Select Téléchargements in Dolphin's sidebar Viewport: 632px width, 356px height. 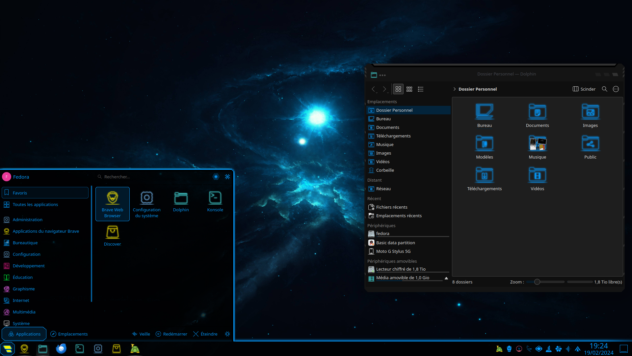pyautogui.click(x=393, y=136)
